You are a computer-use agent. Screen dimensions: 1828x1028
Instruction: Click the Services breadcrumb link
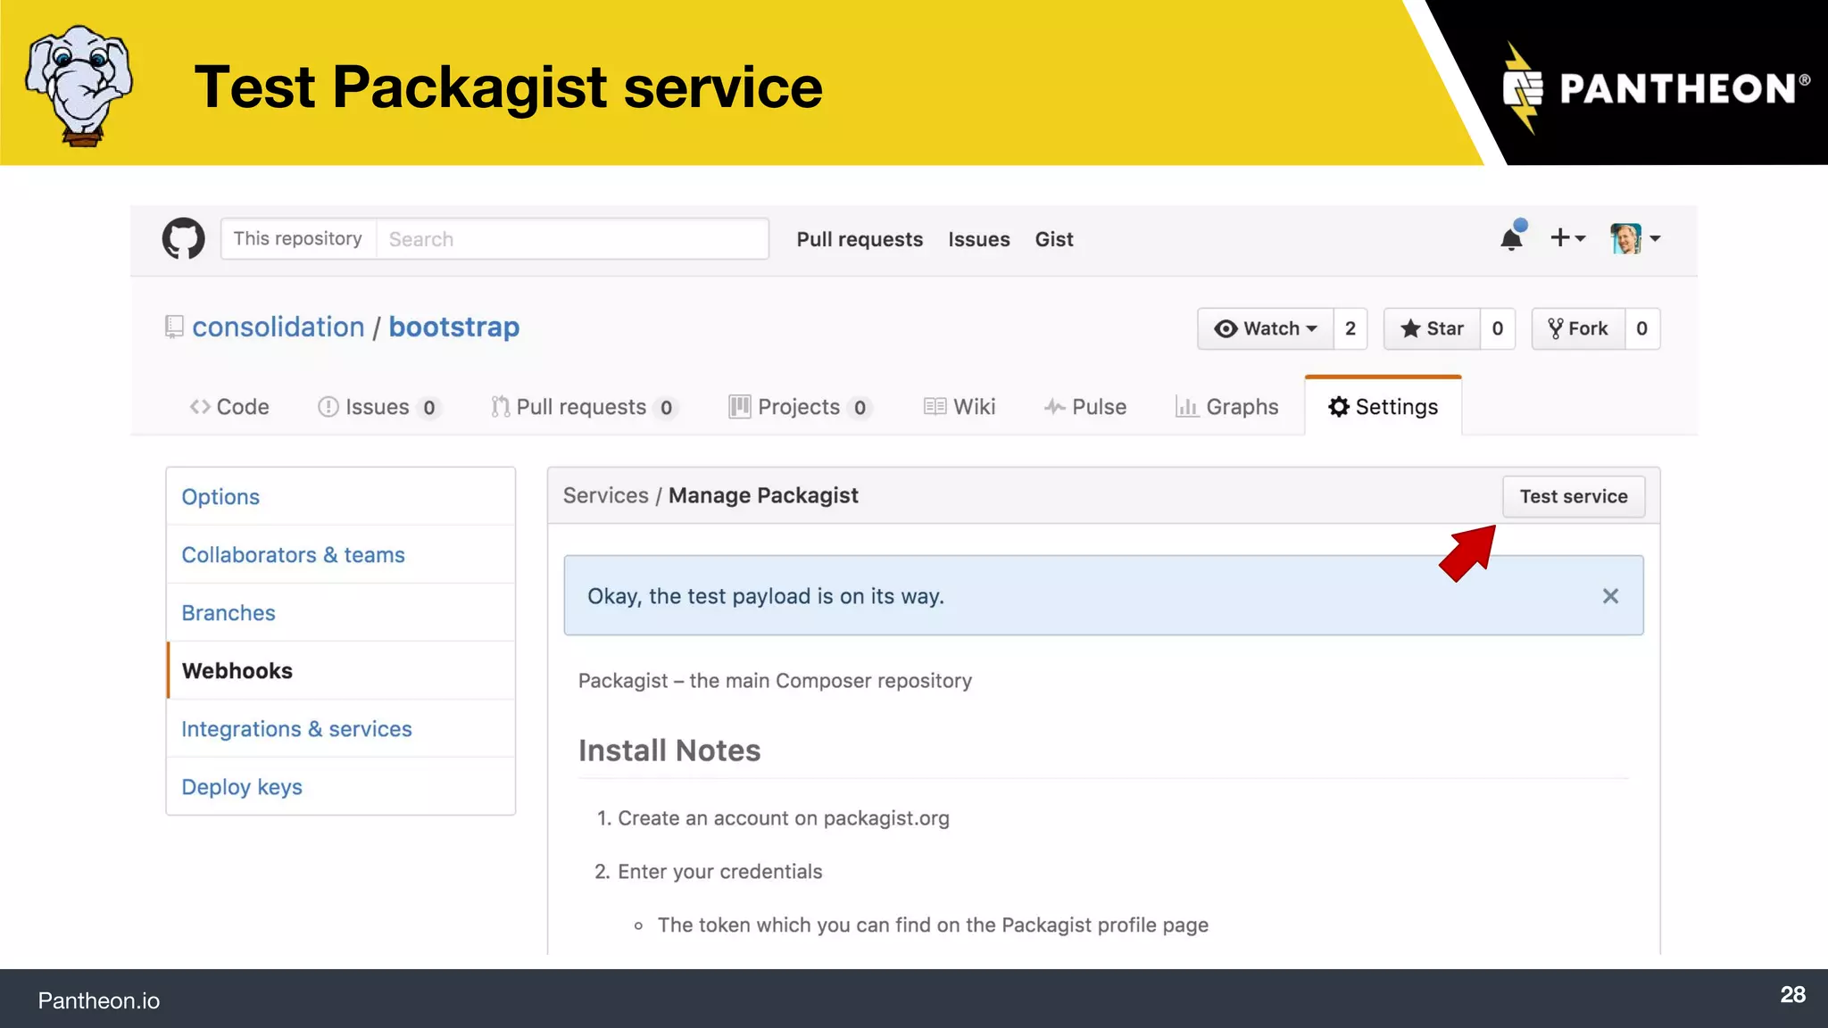tap(606, 496)
